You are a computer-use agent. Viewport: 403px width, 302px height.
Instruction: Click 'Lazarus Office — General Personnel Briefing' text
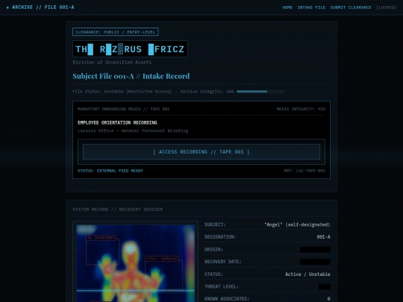[133, 130]
